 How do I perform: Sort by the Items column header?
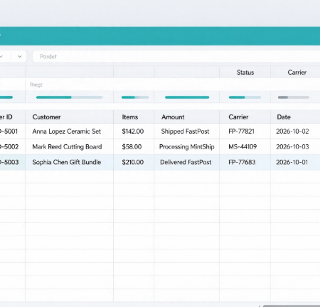[130, 117]
